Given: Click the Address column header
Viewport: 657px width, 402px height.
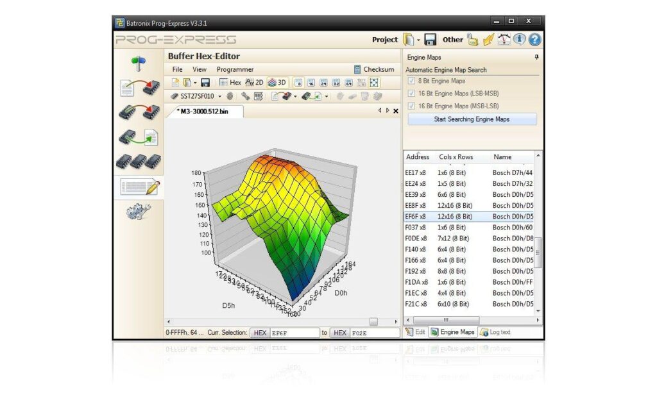Looking at the screenshot, I should click(x=420, y=157).
